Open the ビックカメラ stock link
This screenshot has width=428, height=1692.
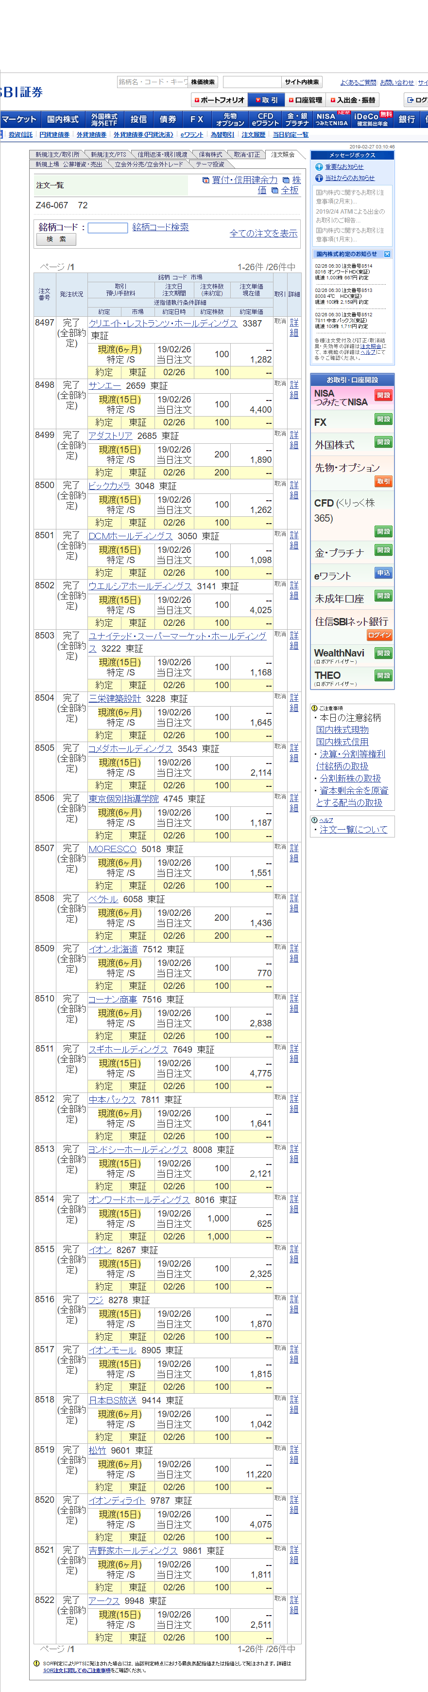point(109,486)
